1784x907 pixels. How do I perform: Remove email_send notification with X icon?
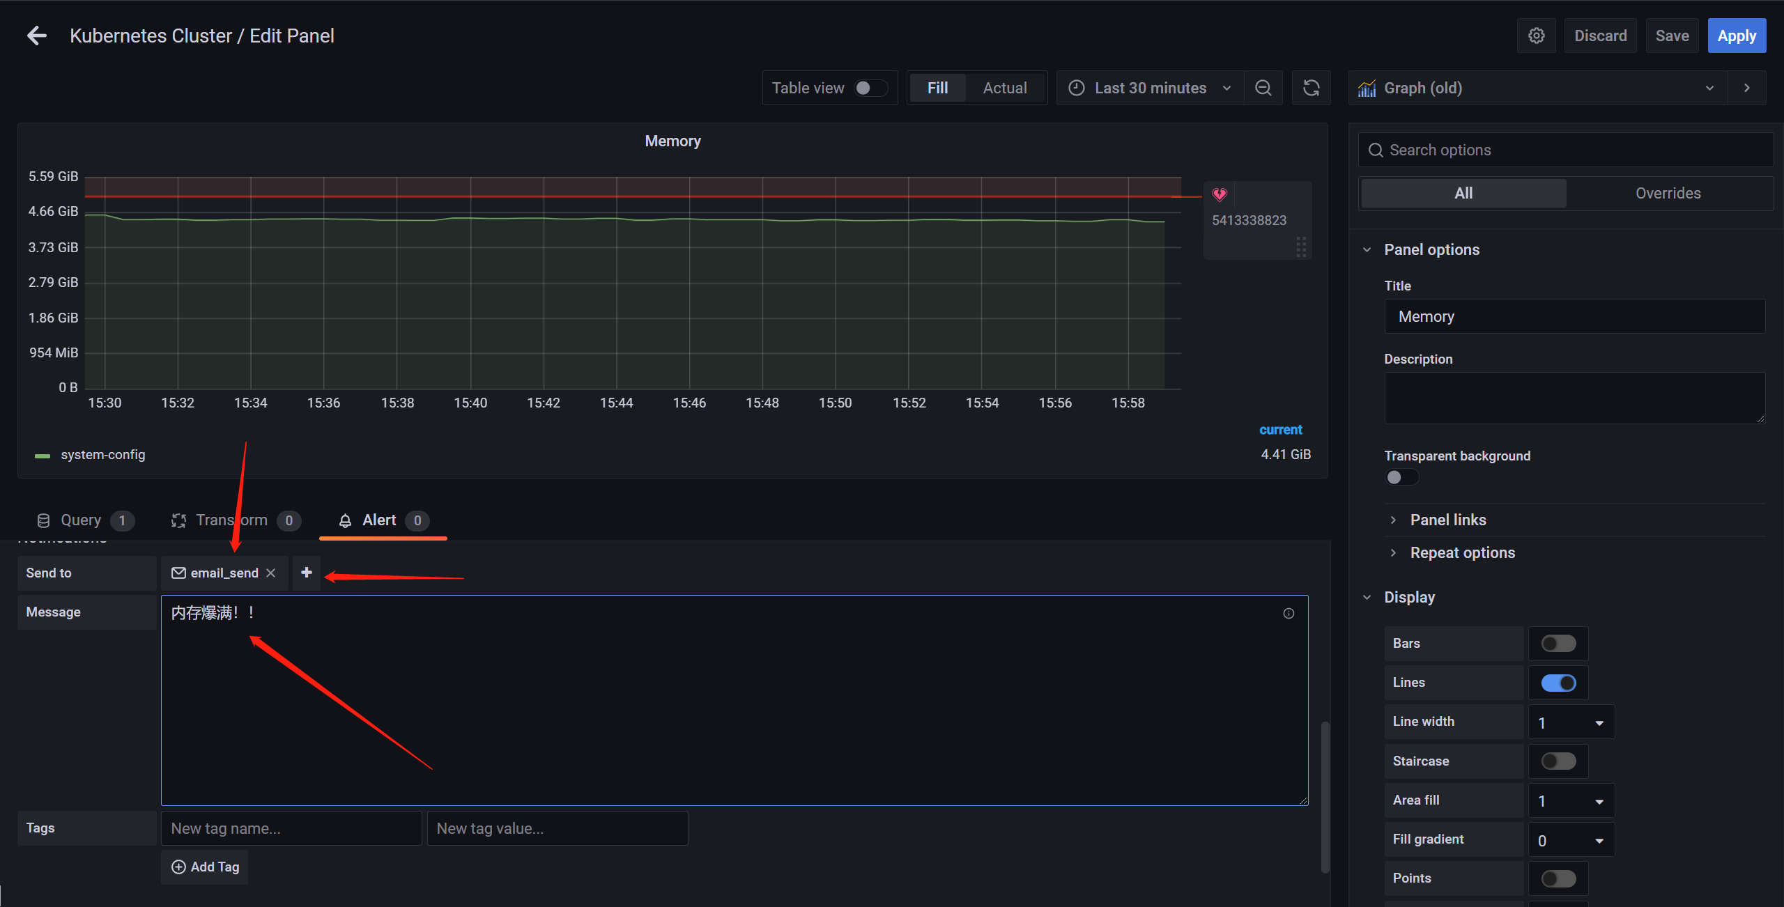[x=271, y=573]
